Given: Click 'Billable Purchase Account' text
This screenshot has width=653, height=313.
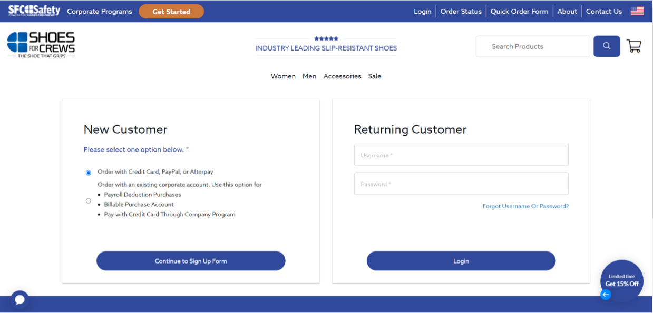Looking at the screenshot, I should [139, 204].
